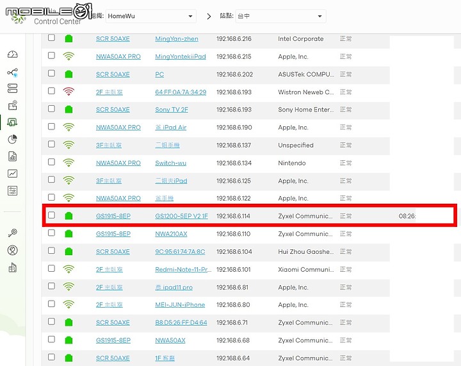Viewport: 461px width, 366px height.
Task: Open MingYantekiiPad client link
Action: coord(181,56)
